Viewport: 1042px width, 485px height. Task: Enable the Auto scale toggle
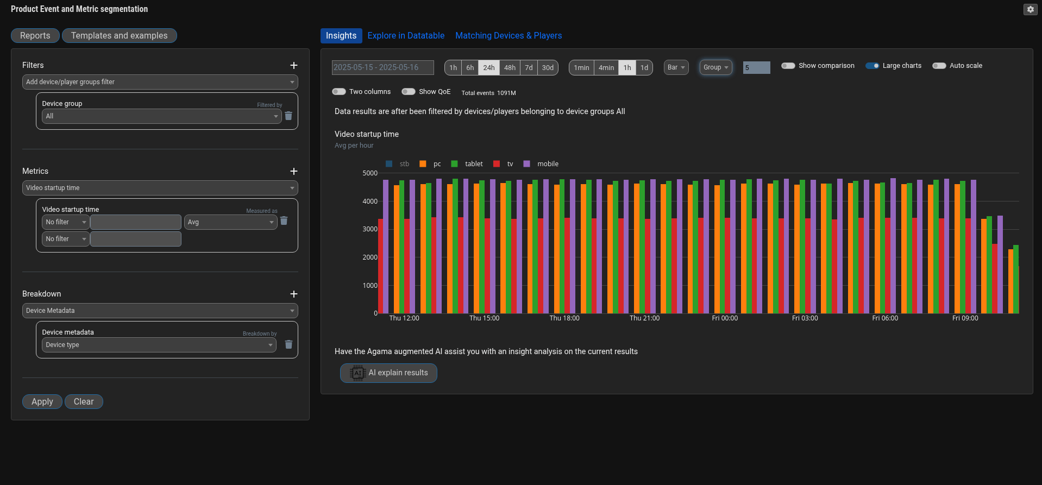[x=939, y=66]
